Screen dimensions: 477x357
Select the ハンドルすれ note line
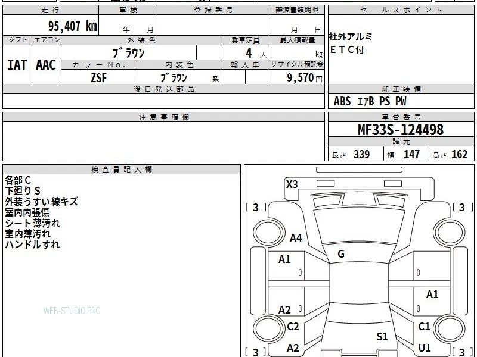pos(32,245)
